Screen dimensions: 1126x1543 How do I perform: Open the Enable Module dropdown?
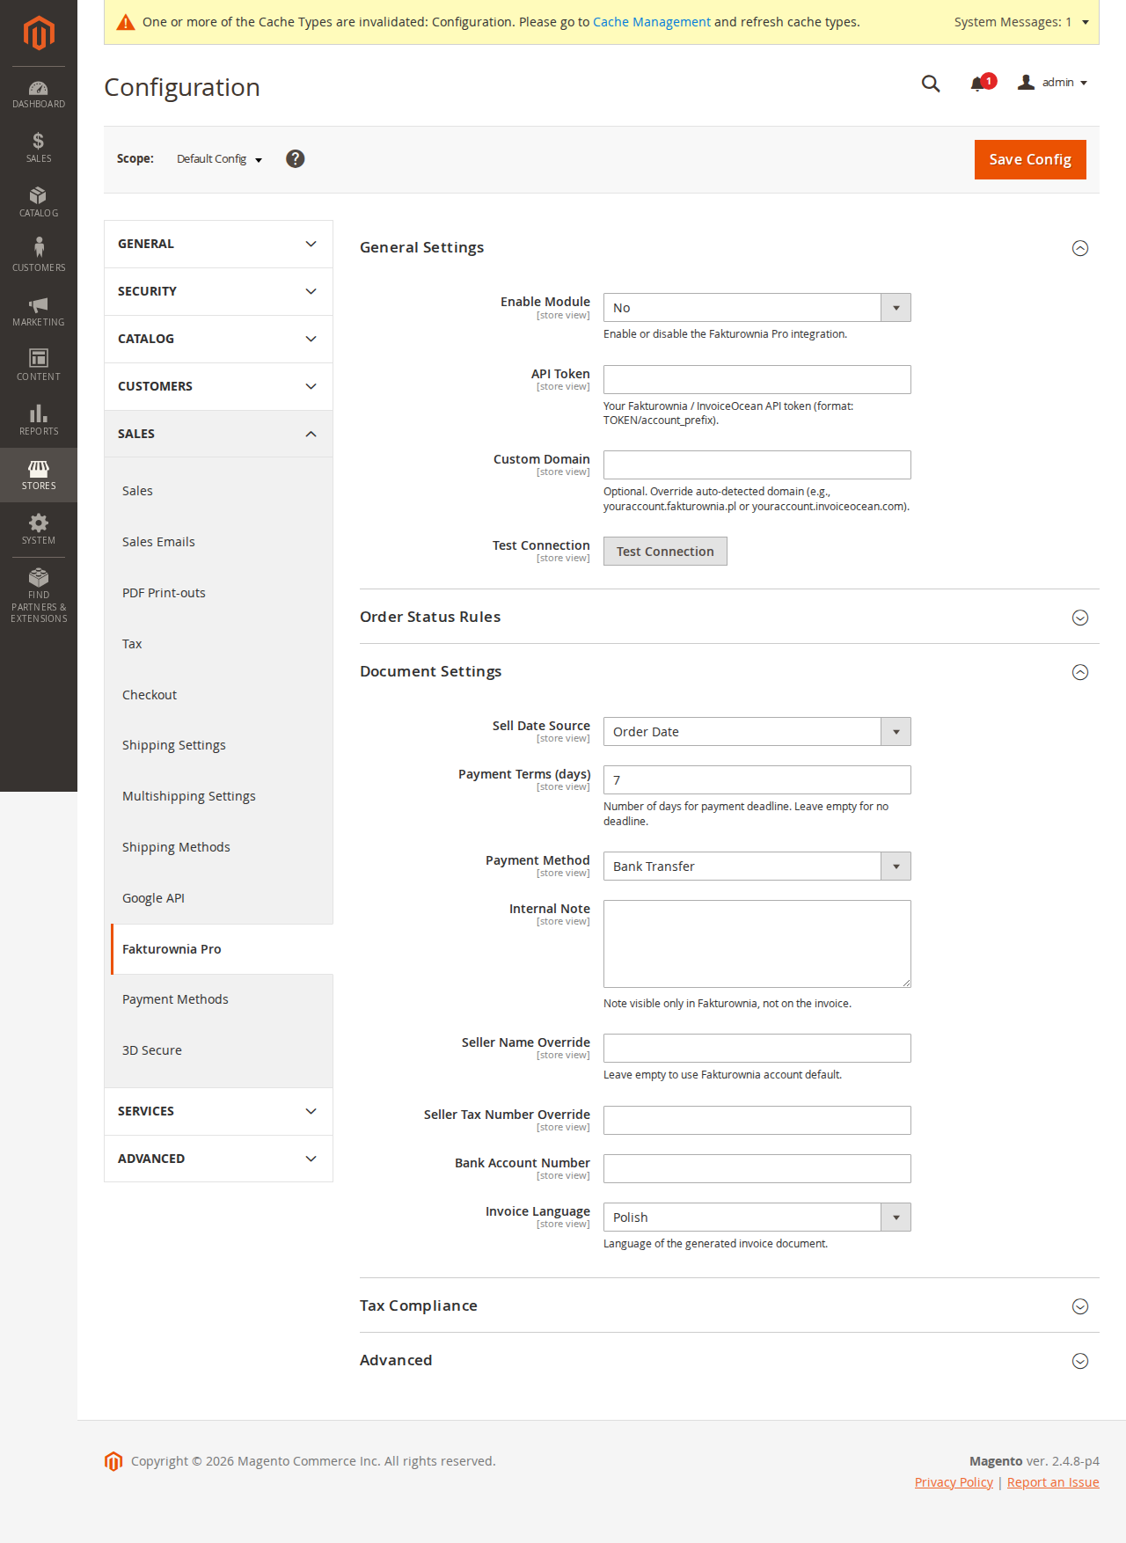757,308
